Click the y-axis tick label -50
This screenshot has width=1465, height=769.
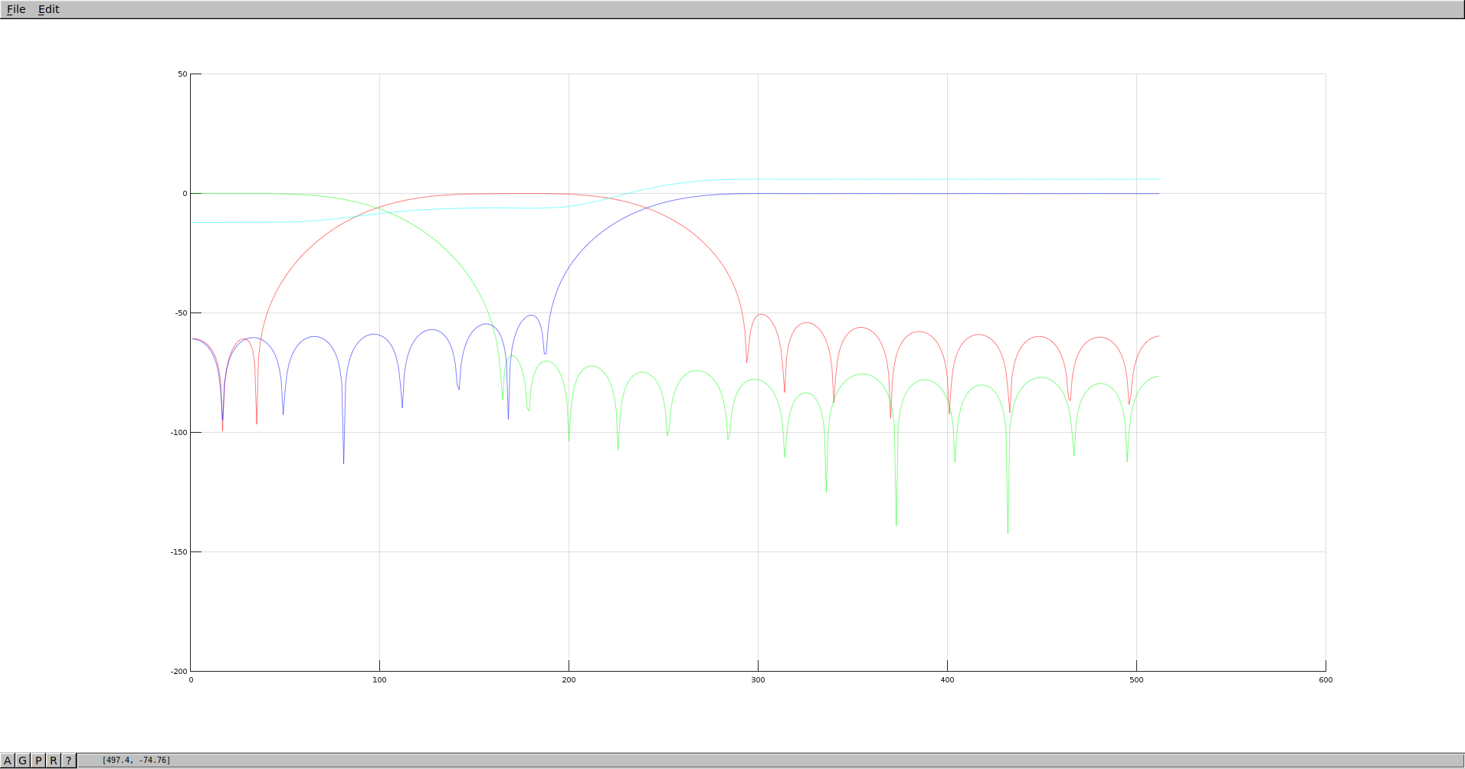(180, 313)
